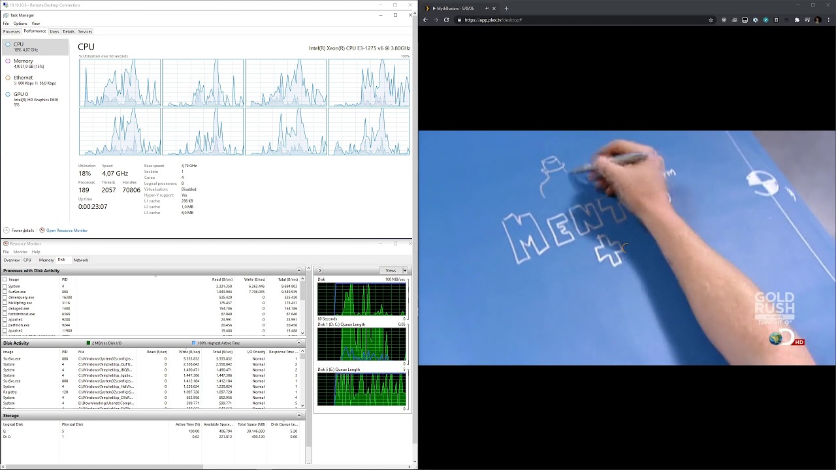The width and height of the screenshot is (836, 470).
Task: Switch to the Network tab in Resource Monitor
Action: (x=80, y=260)
